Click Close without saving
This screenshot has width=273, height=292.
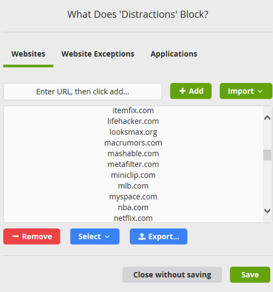tap(172, 275)
